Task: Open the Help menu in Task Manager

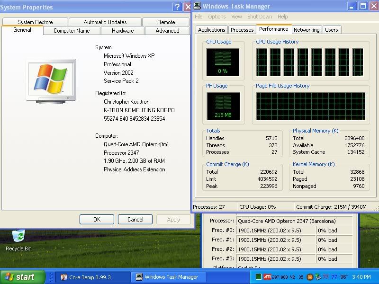Action: click(282, 17)
